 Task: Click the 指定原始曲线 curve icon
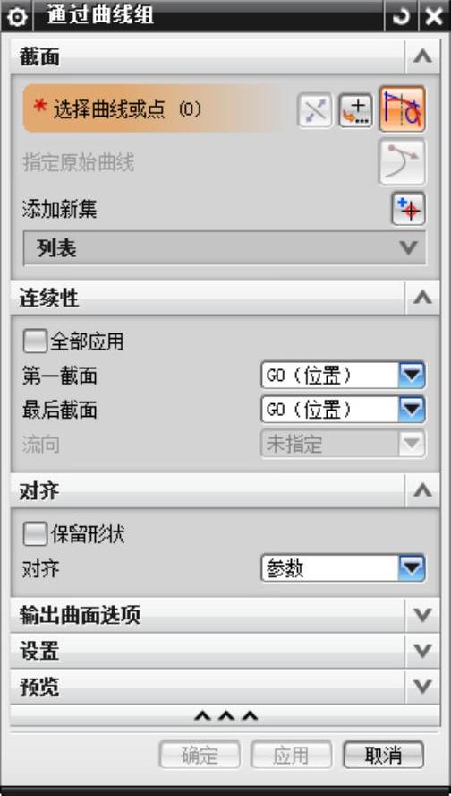click(x=403, y=162)
